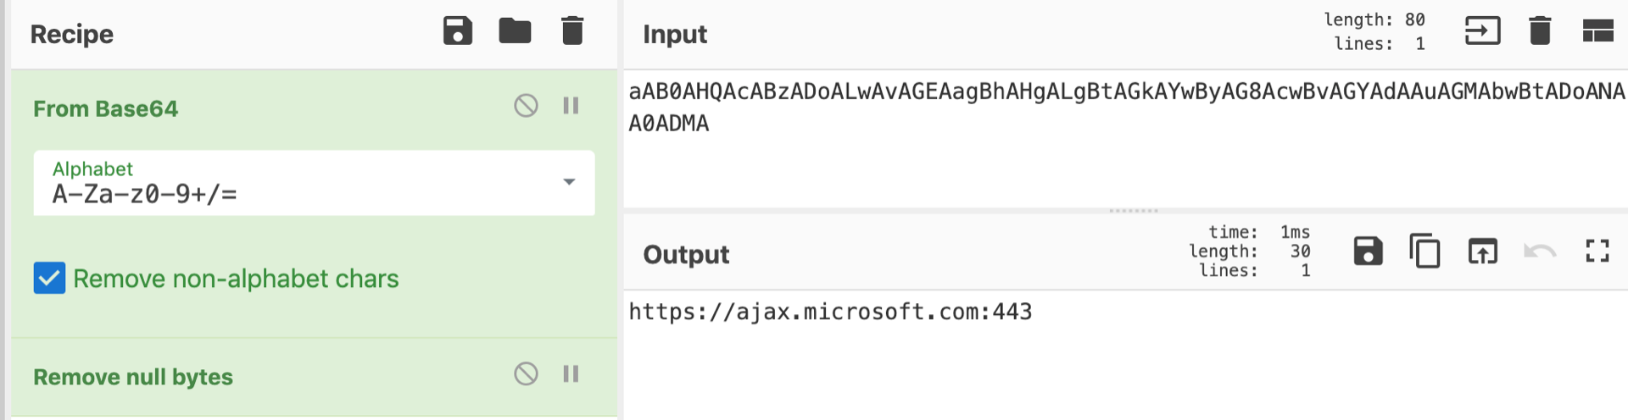This screenshot has width=1628, height=420.
Task: Load a recipe via the folder icon
Action: (x=515, y=31)
